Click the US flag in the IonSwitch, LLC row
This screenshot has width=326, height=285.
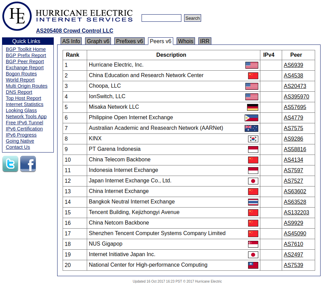click(x=252, y=97)
